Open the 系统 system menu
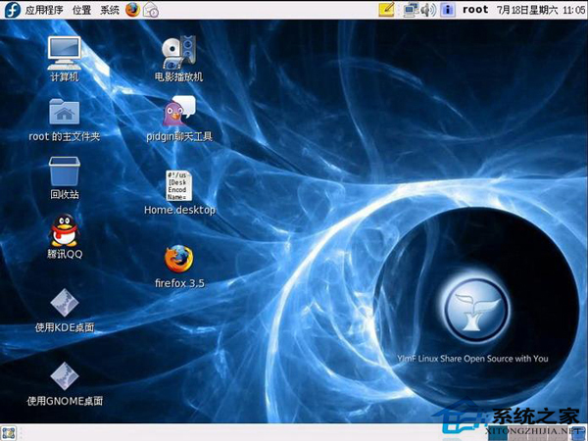The width and height of the screenshot is (588, 441). point(110,10)
